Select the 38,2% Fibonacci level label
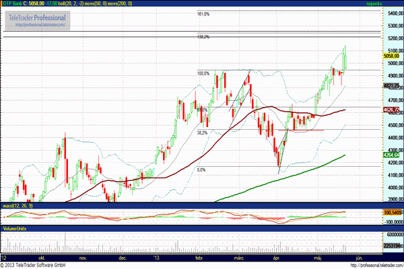404x269 pixels. coord(202,133)
